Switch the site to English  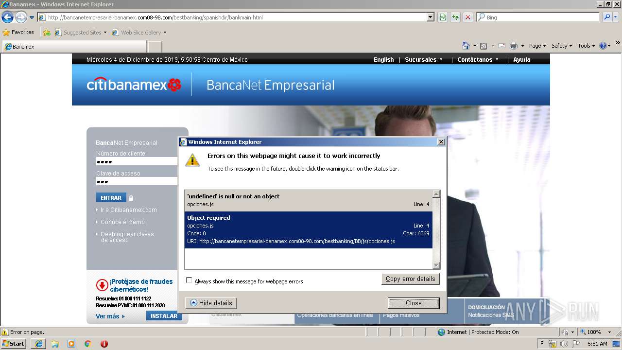(x=383, y=60)
